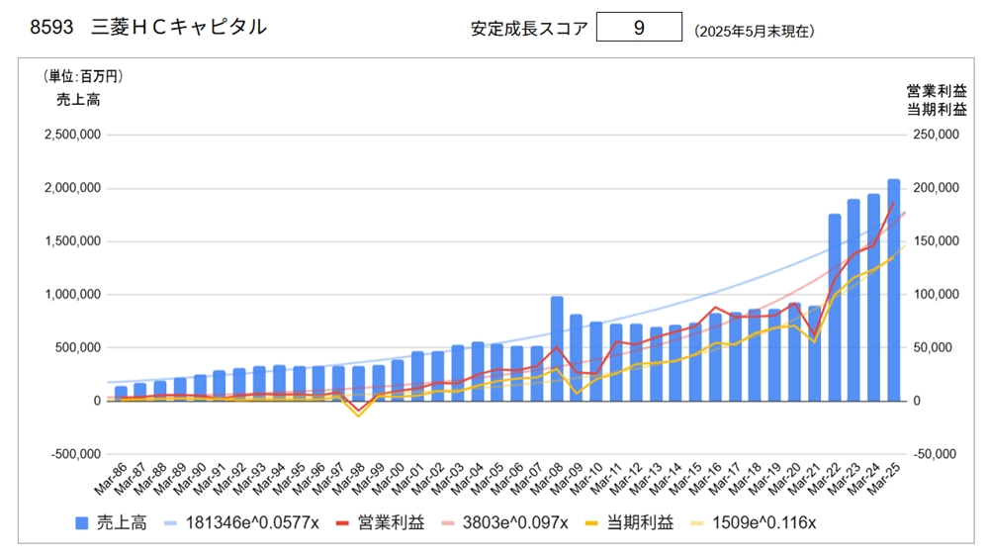Click the legend text 3803e^0.097x
This screenshot has height=558, width=989.
(x=515, y=523)
